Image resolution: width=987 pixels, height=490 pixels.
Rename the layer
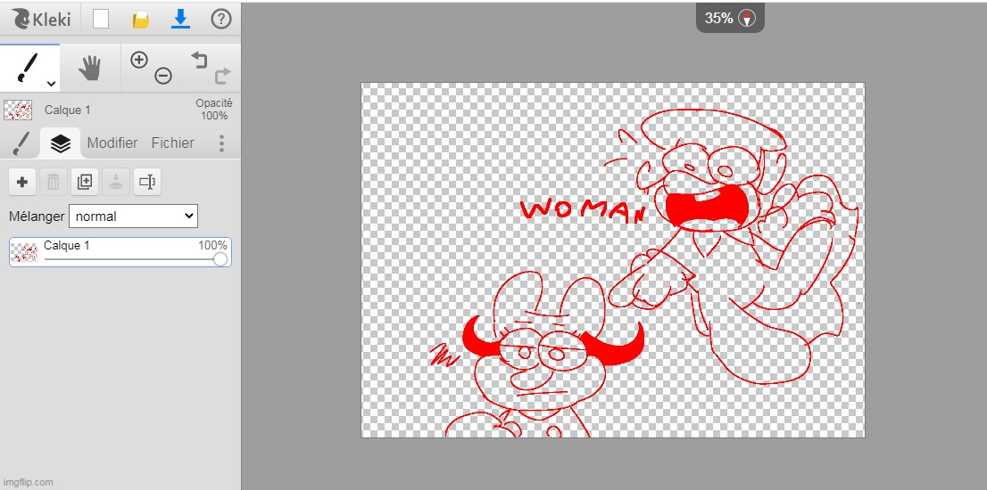click(147, 182)
